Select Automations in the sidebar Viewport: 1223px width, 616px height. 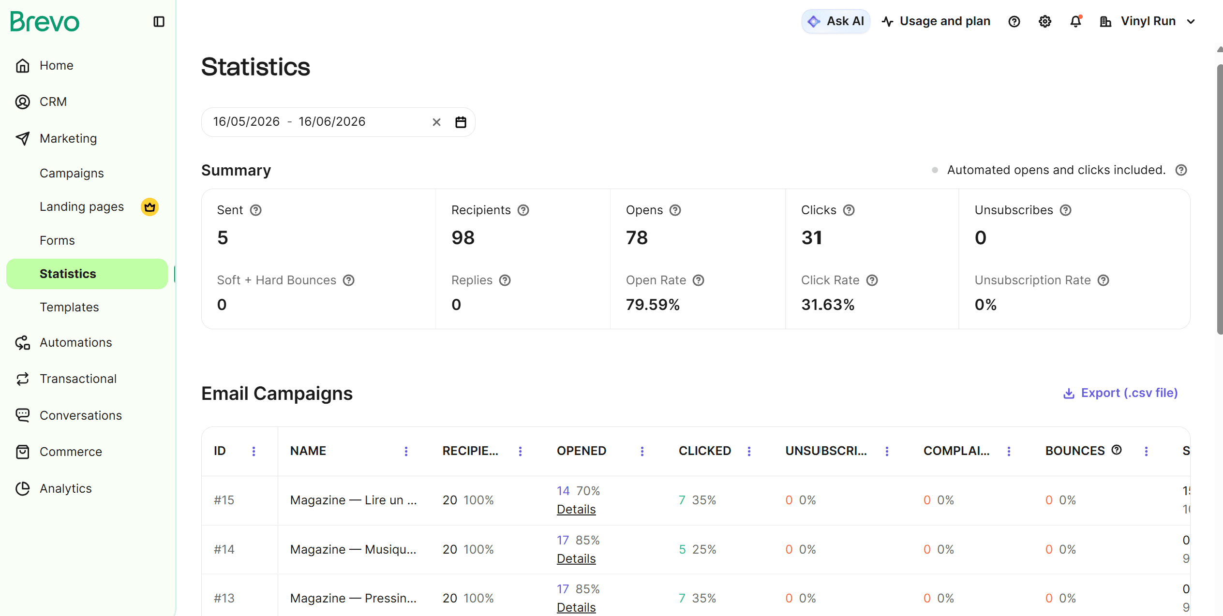76,342
